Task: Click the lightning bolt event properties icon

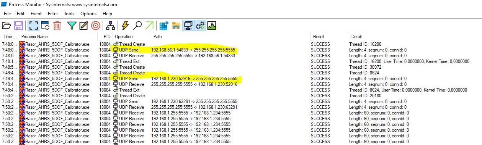Action: (x=125, y=26)
